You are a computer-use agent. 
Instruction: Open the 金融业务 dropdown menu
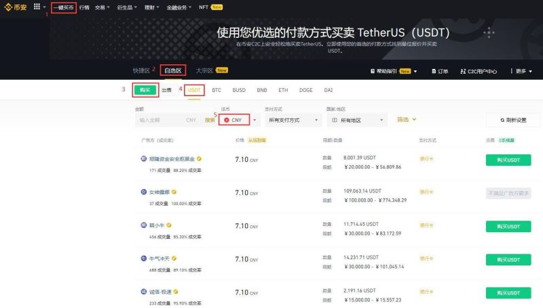tap(179, 7)
